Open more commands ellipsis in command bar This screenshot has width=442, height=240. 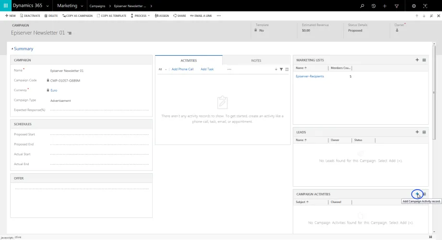[x=219, y=16]
